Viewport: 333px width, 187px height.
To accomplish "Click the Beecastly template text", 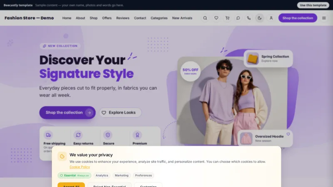I will pos(18,5).
